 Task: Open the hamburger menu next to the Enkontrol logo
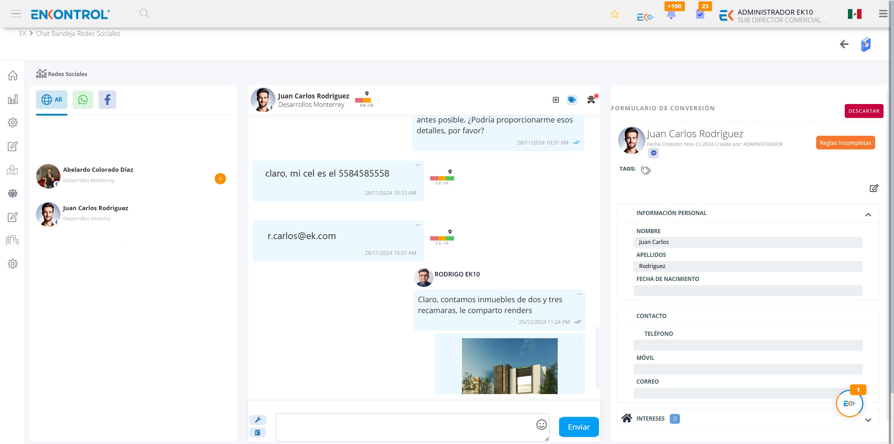coord(16,14)
